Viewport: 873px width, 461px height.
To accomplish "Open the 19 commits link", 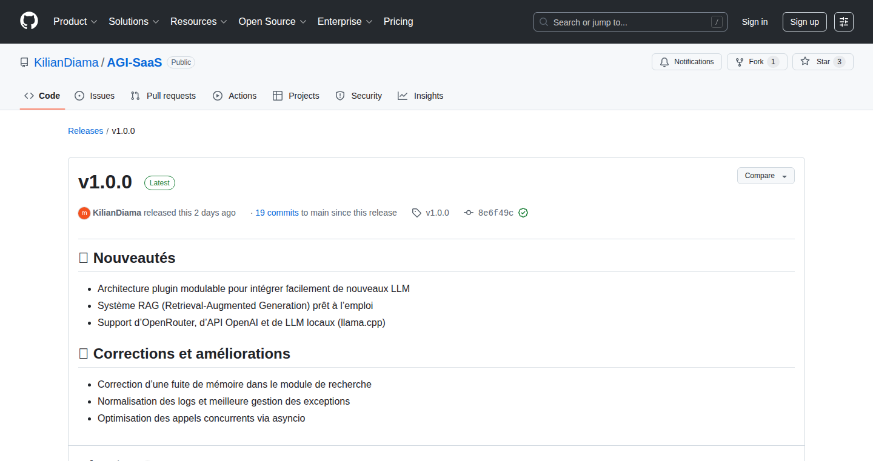I will pyautogui.click(x=277, y=213).
